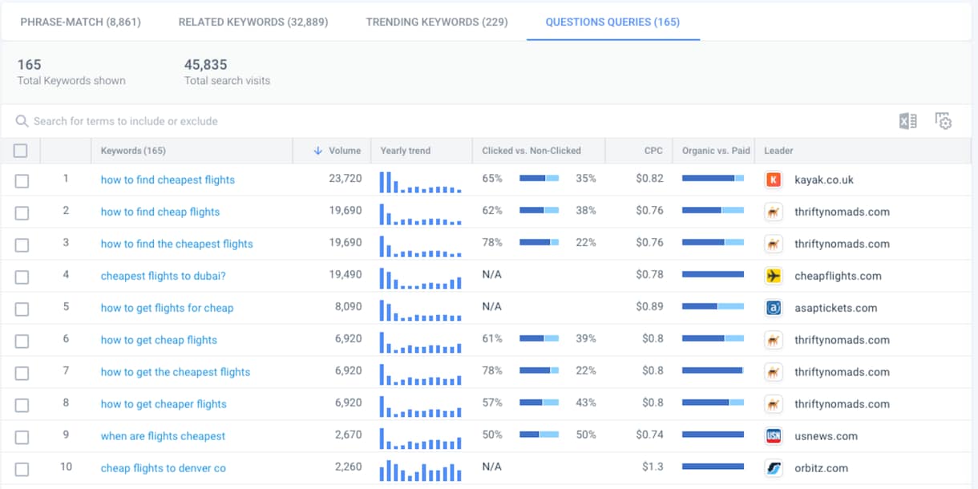This screenshot has height=489, width=978.
Task: Check box for 'how to find cheap flights'
Action: [22, 213]
